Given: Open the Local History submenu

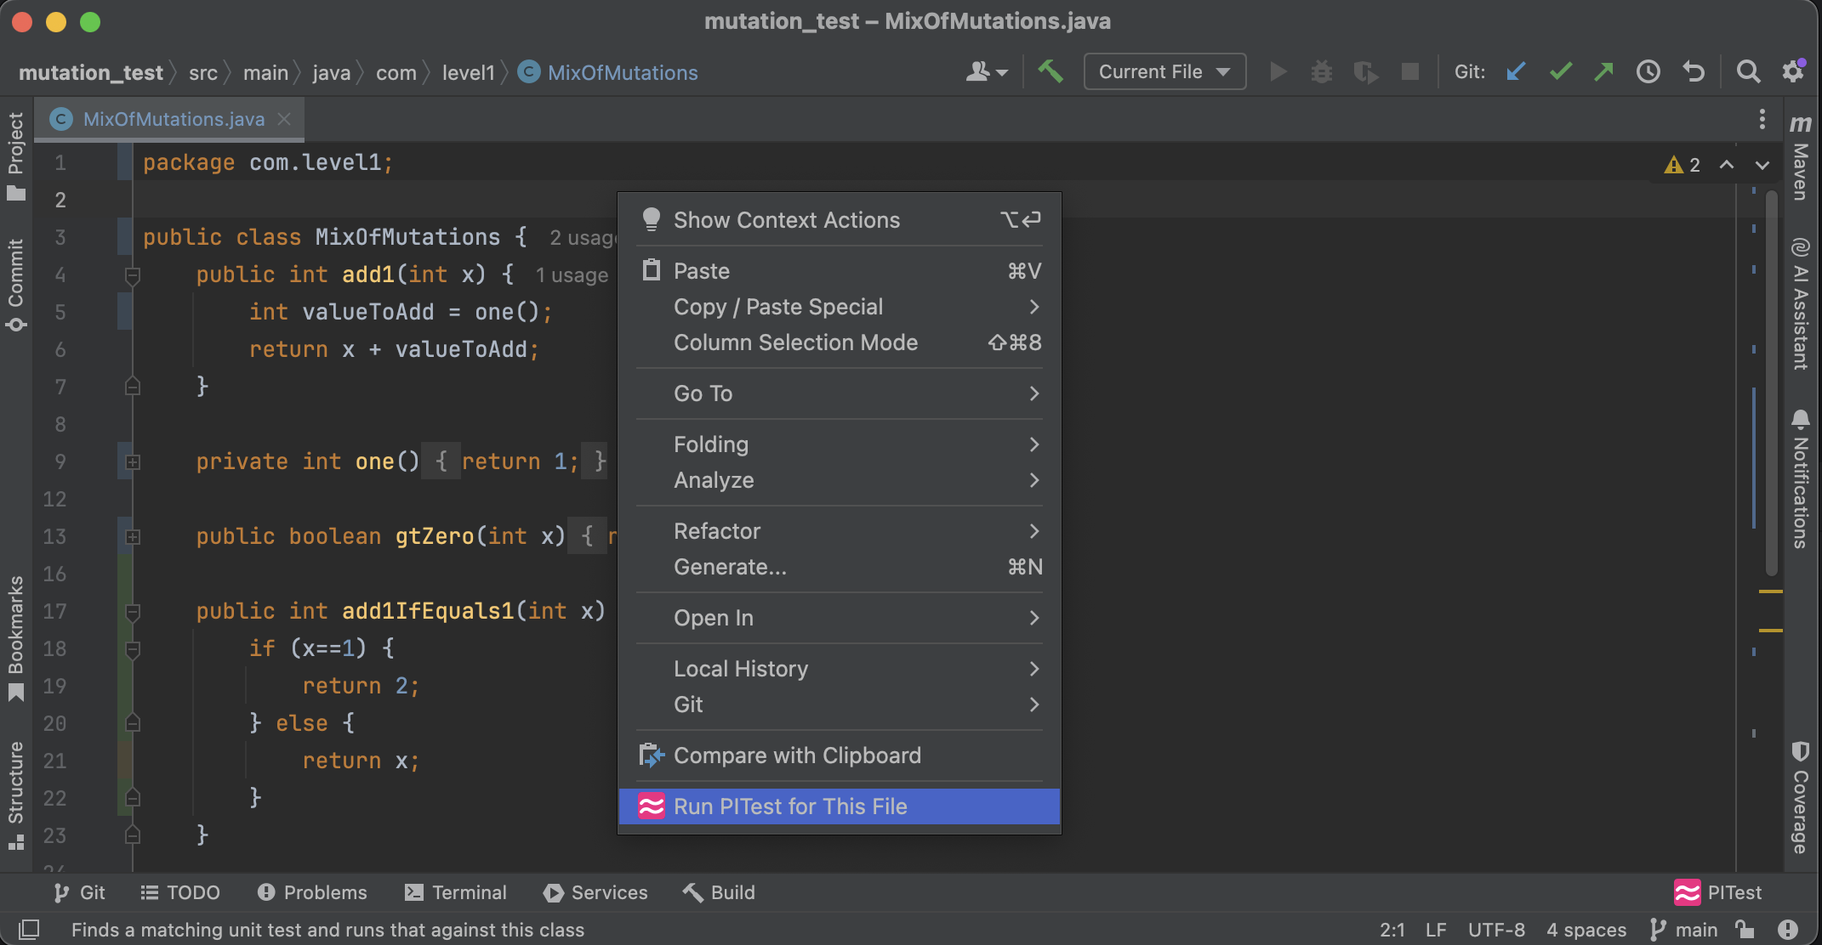Looking at the screenshot, I should [x=840, y=669].
